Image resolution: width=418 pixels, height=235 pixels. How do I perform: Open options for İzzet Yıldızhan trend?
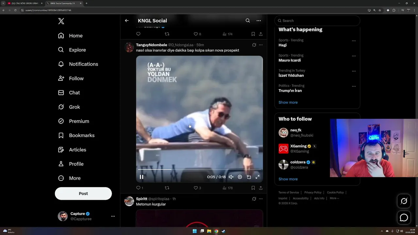(x=354, y=71)
